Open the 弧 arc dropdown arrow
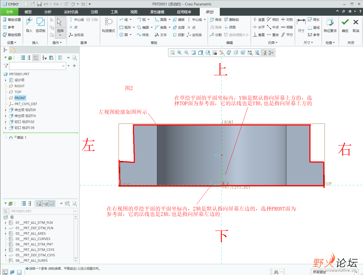363x275 pixels. pyautogui.click(x=148, y=20)
